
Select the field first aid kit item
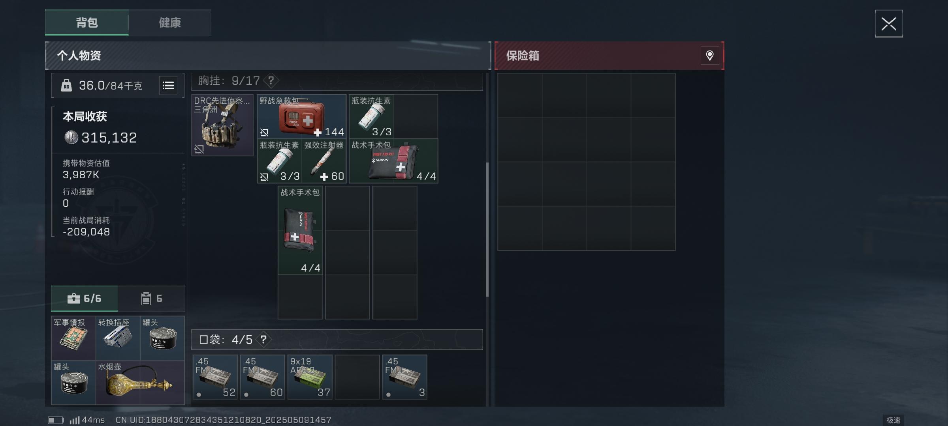click(302, 116)
